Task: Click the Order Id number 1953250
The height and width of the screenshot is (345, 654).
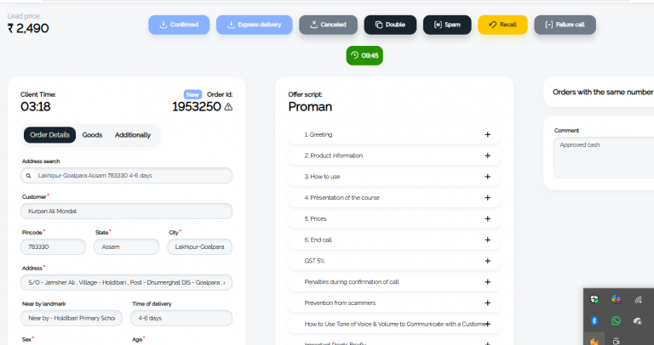Action: (197, 107)
